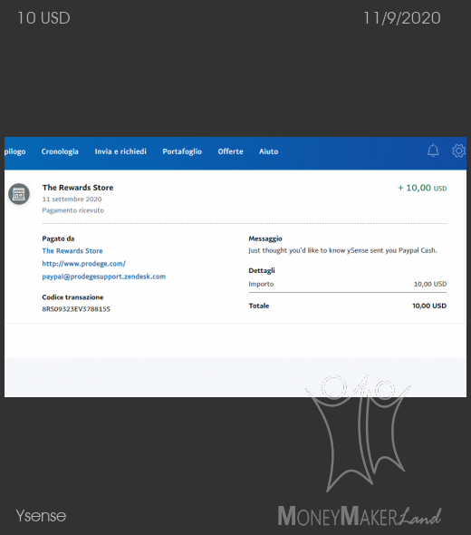Screen dimensions: 471x535
Task: Open the partially visible Riepilogo tab
Action: [x=15, y=151]
